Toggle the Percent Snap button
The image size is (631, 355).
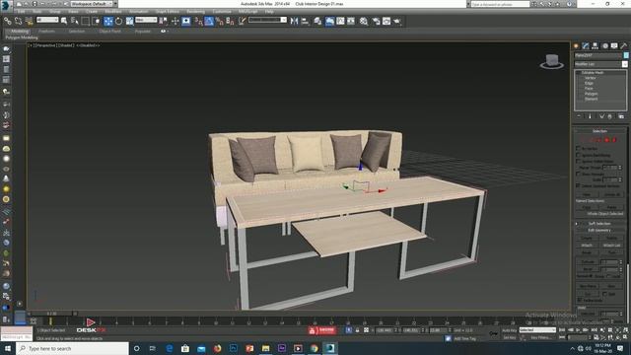point(219,21)
